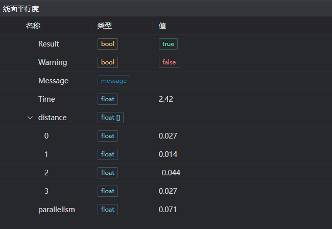Select distance array item 0
332x229 pixels.
click(x=46, y=136)
